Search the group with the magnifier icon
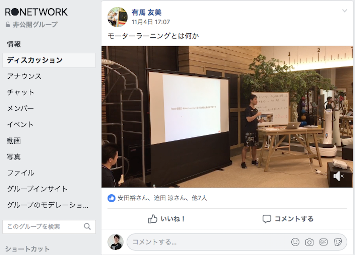355x255 pixels. [87, 226]
